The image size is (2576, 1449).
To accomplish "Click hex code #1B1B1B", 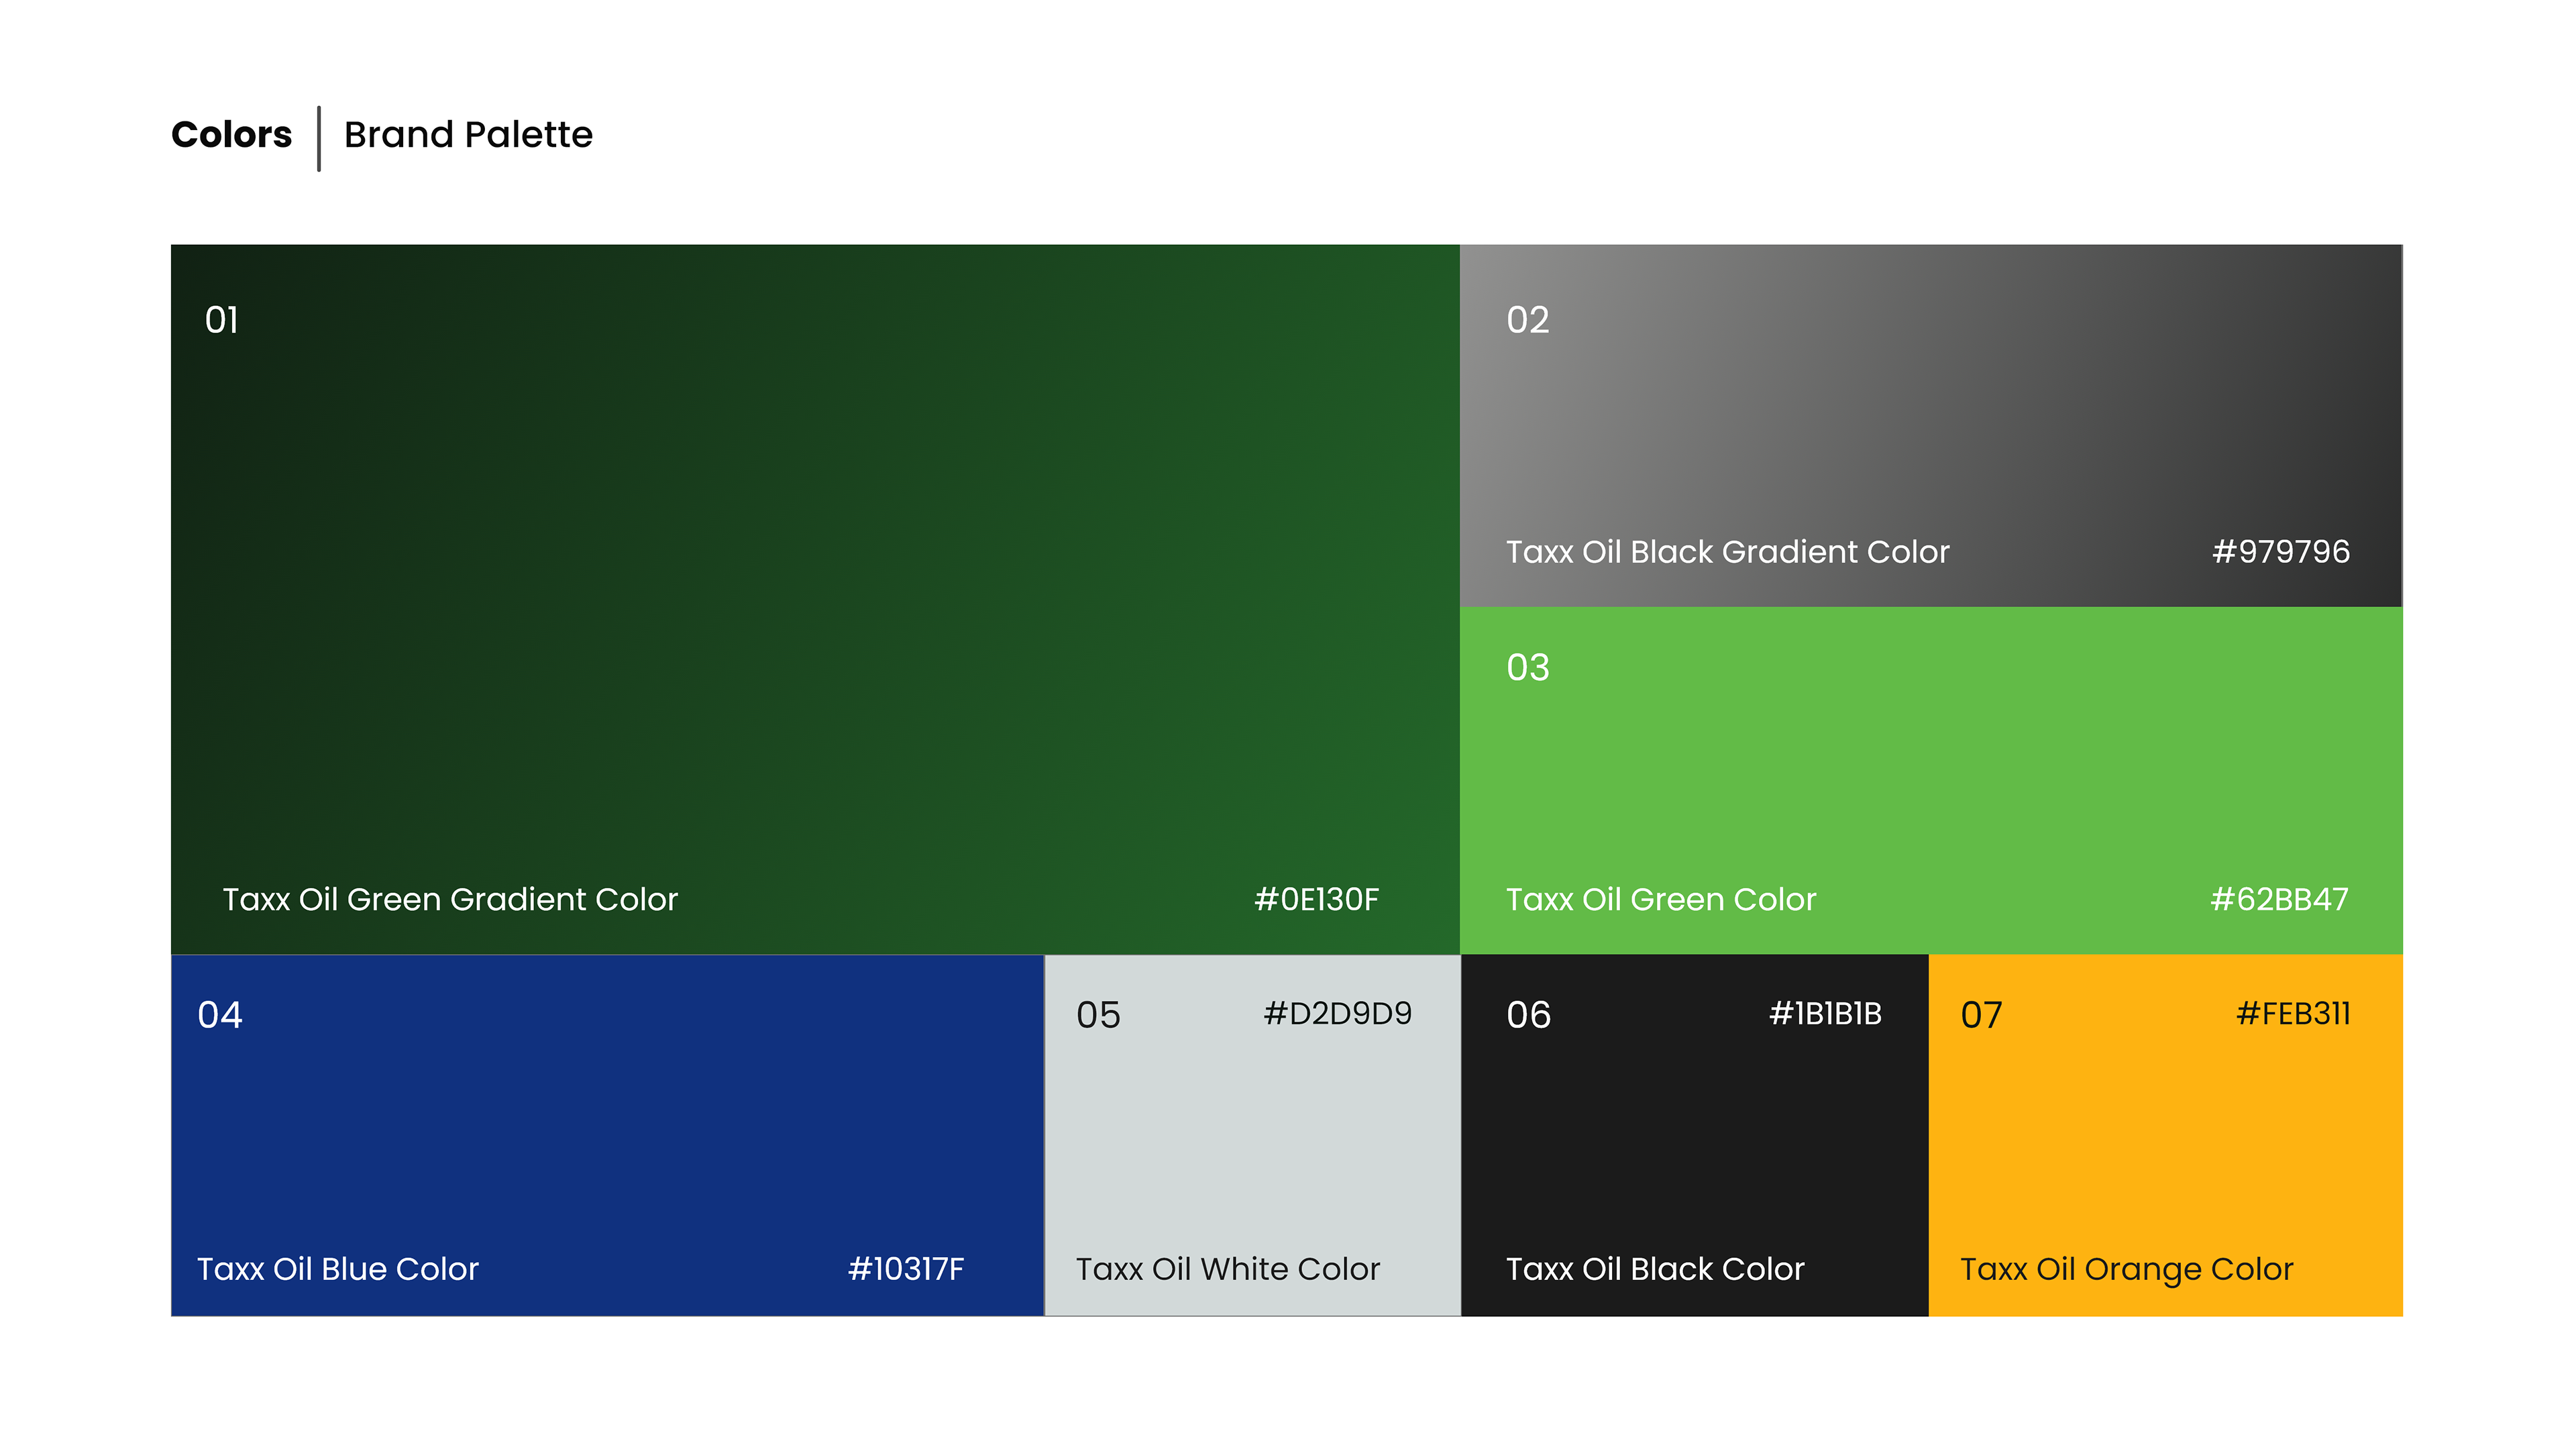I will pyautogui.click(x=1825, y=1013).
